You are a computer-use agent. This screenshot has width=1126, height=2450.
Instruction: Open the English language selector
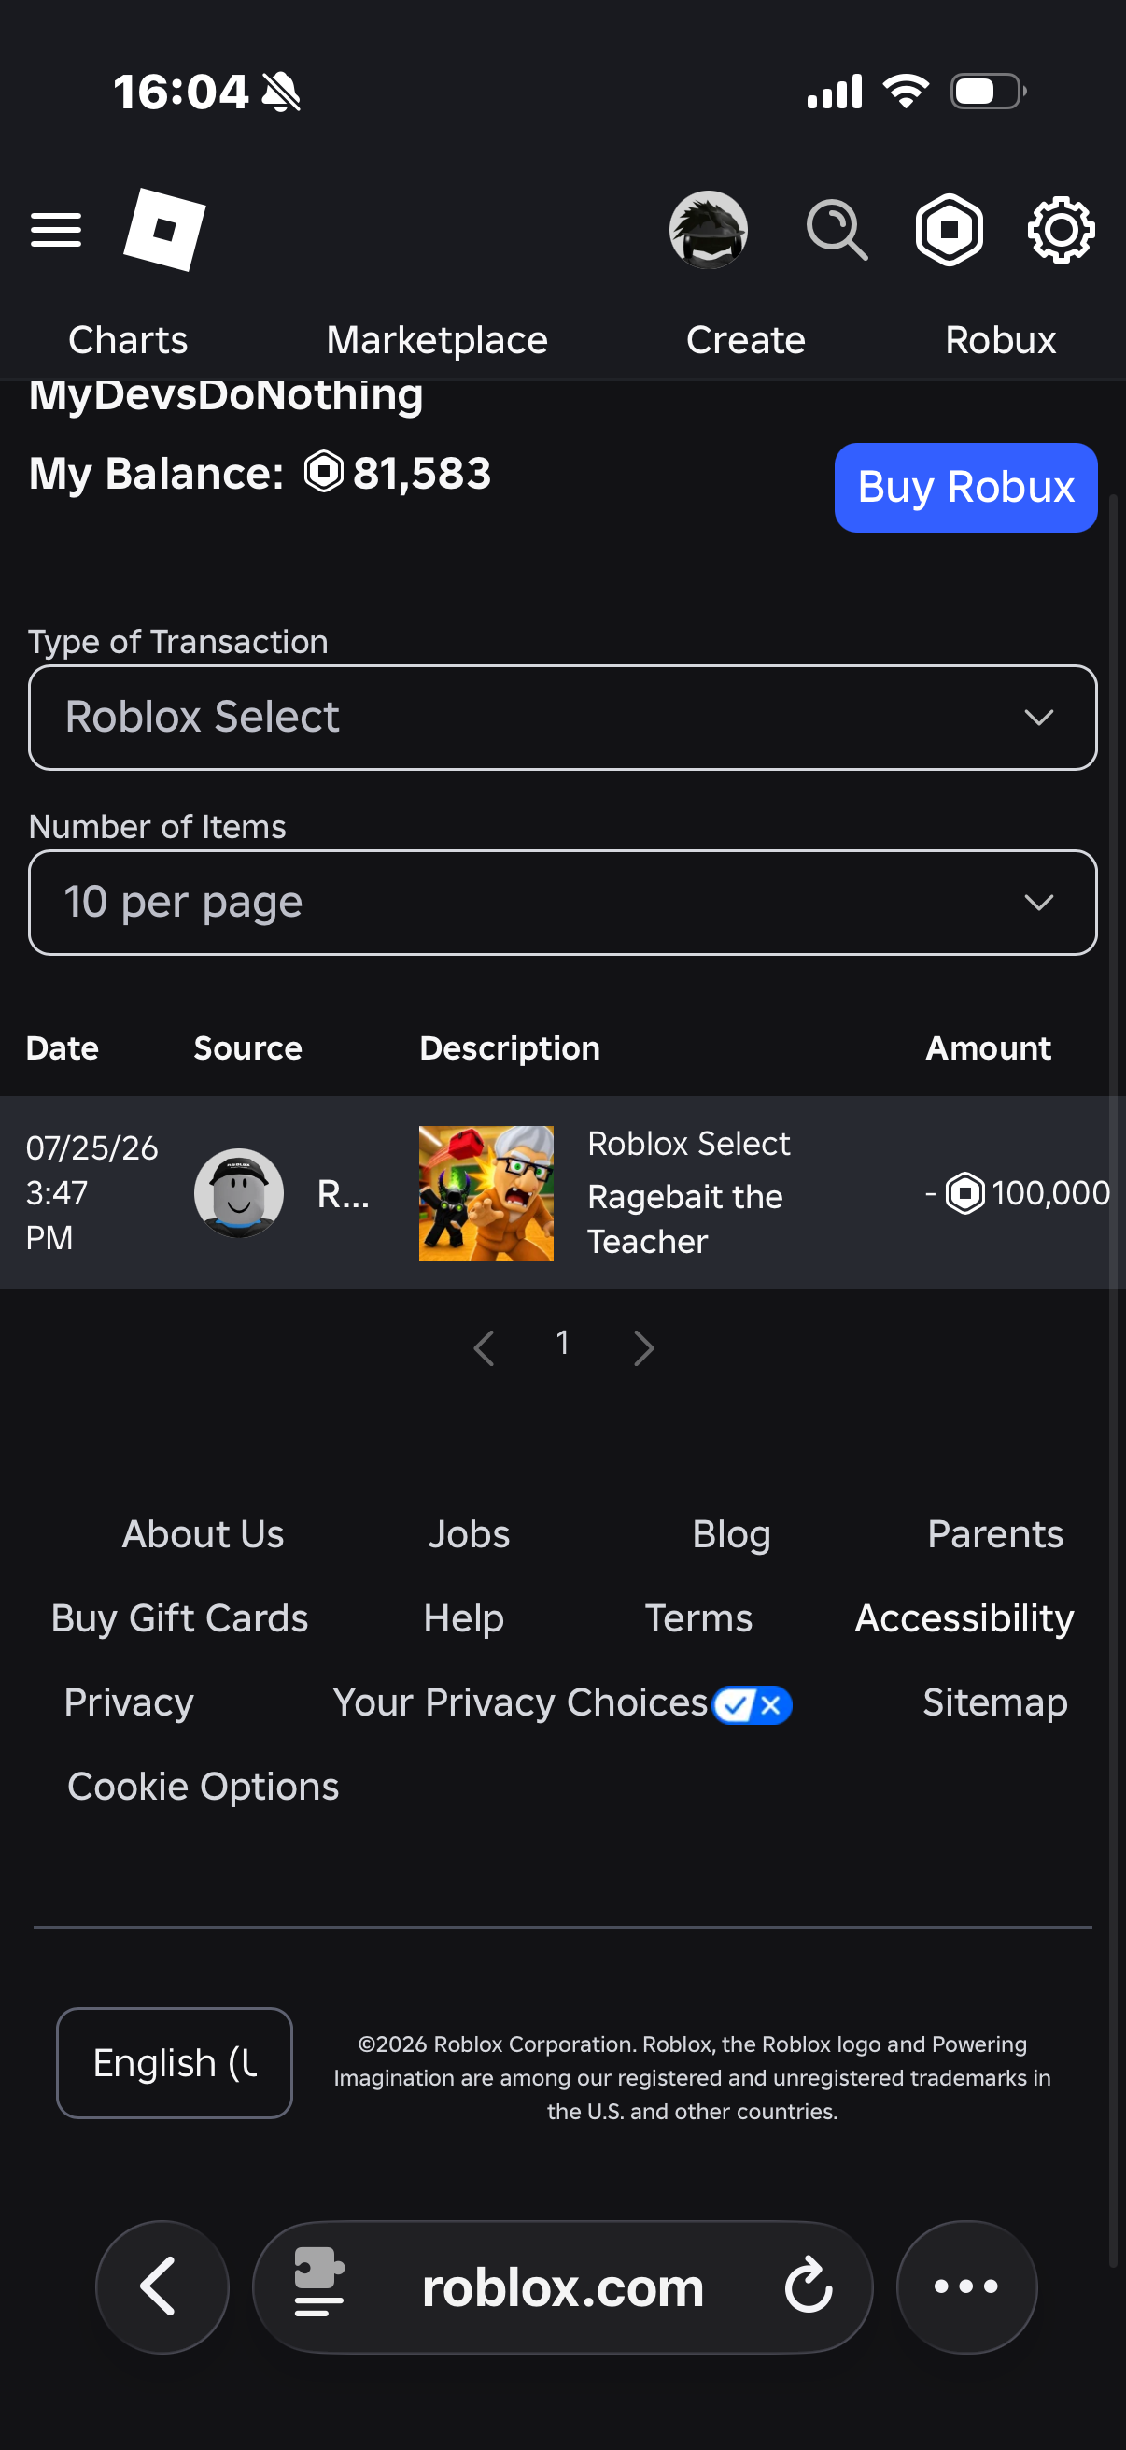tap(175, 2062)
